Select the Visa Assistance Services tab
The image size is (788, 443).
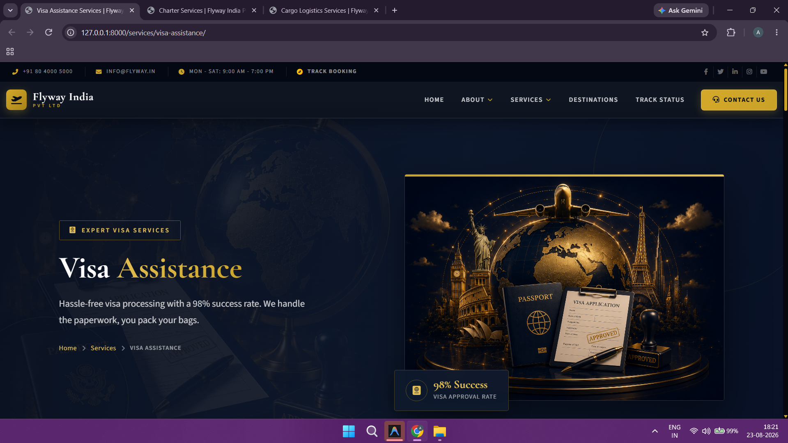pyautogui.click(x=80, y=10)
